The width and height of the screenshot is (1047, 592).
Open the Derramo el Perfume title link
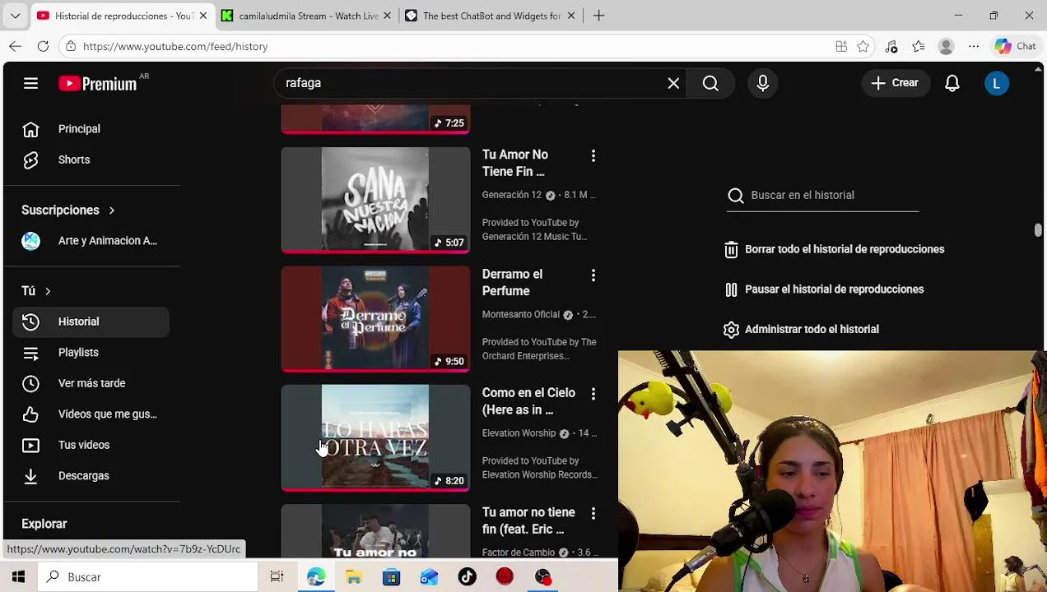pyautogui.click(x=512, y=282)
